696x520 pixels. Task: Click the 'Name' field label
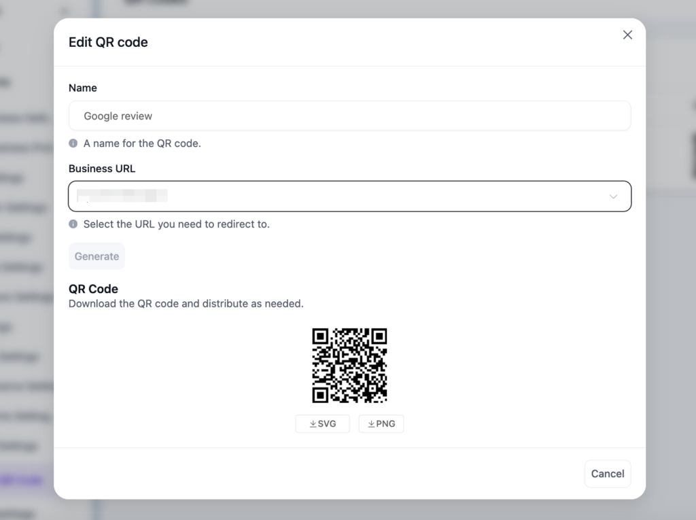tap(83, 88)
